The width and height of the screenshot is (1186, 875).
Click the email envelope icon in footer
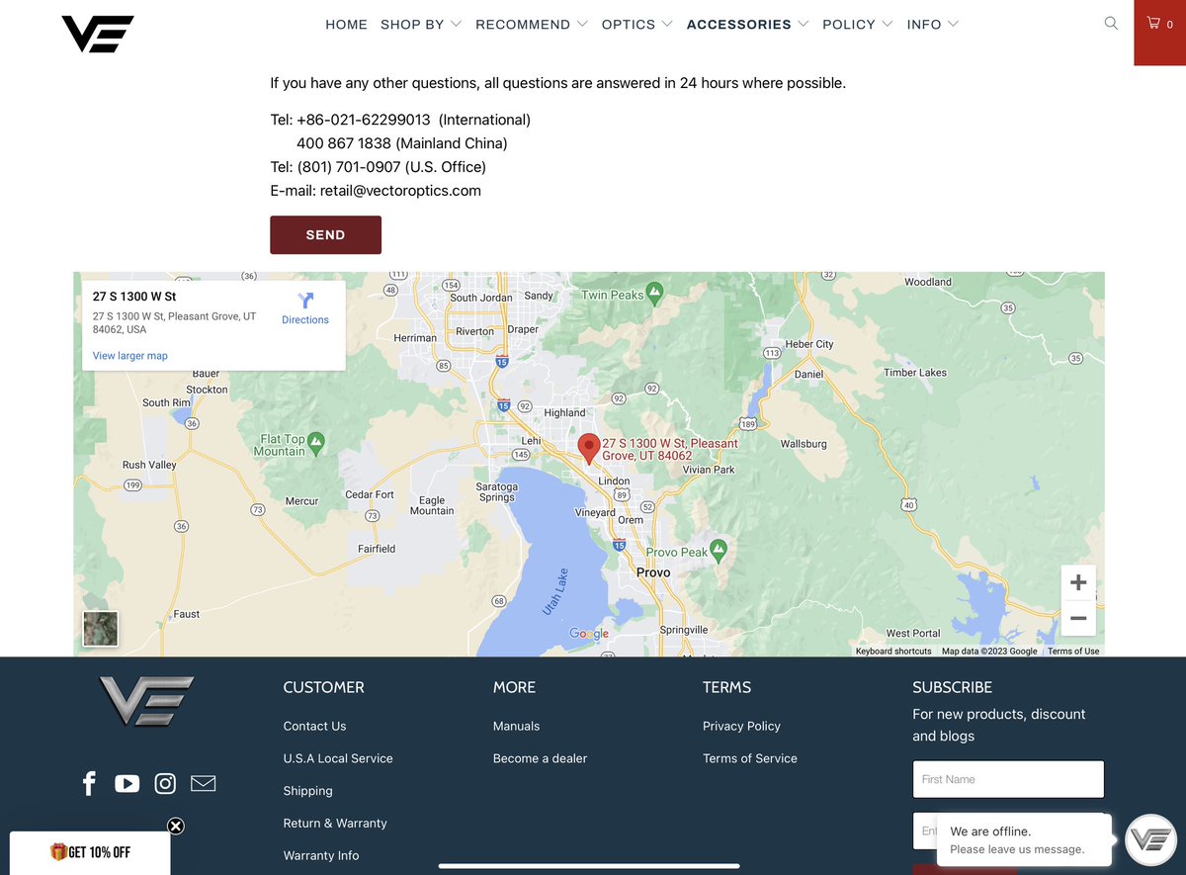[203, 784]
